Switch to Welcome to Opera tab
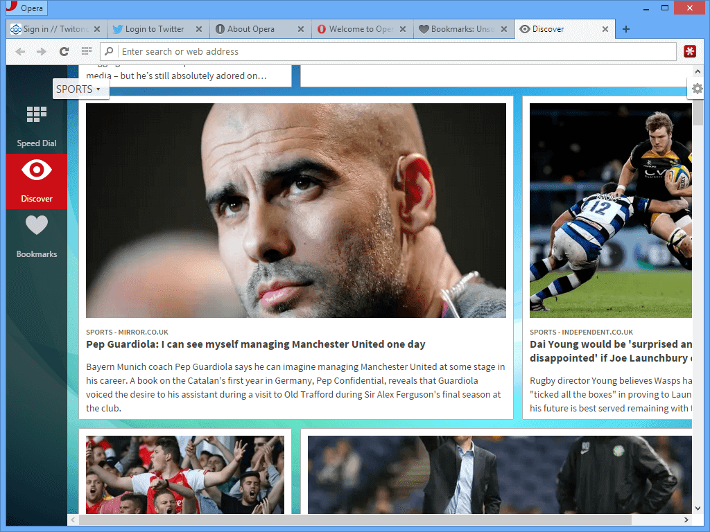 (362, 29)
